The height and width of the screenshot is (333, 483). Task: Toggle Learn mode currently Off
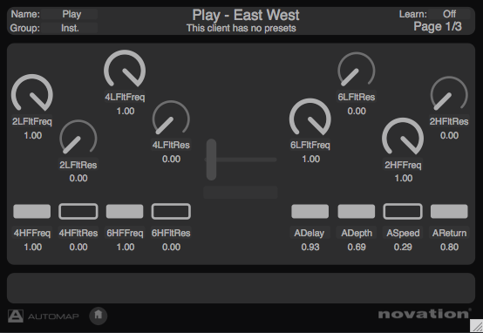(449, 14)
